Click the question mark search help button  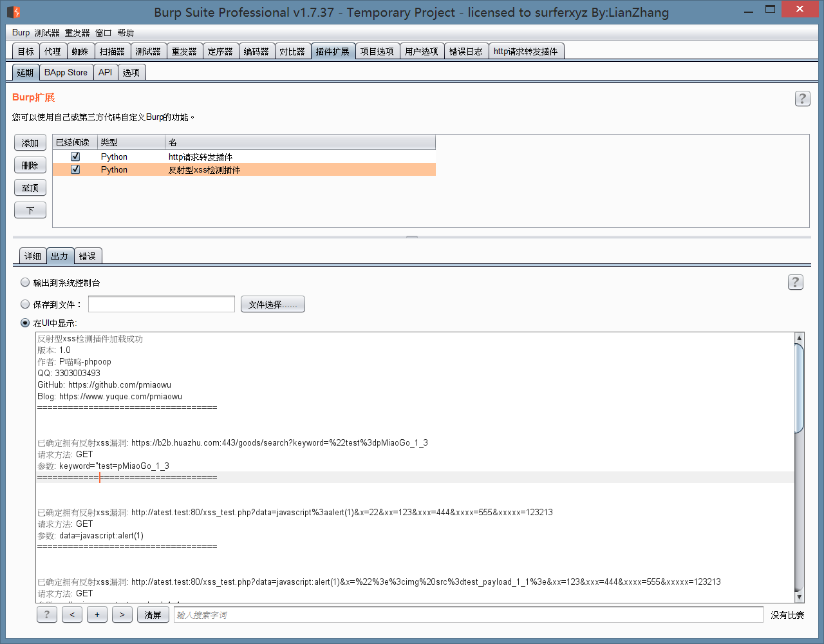coord(46,614)
